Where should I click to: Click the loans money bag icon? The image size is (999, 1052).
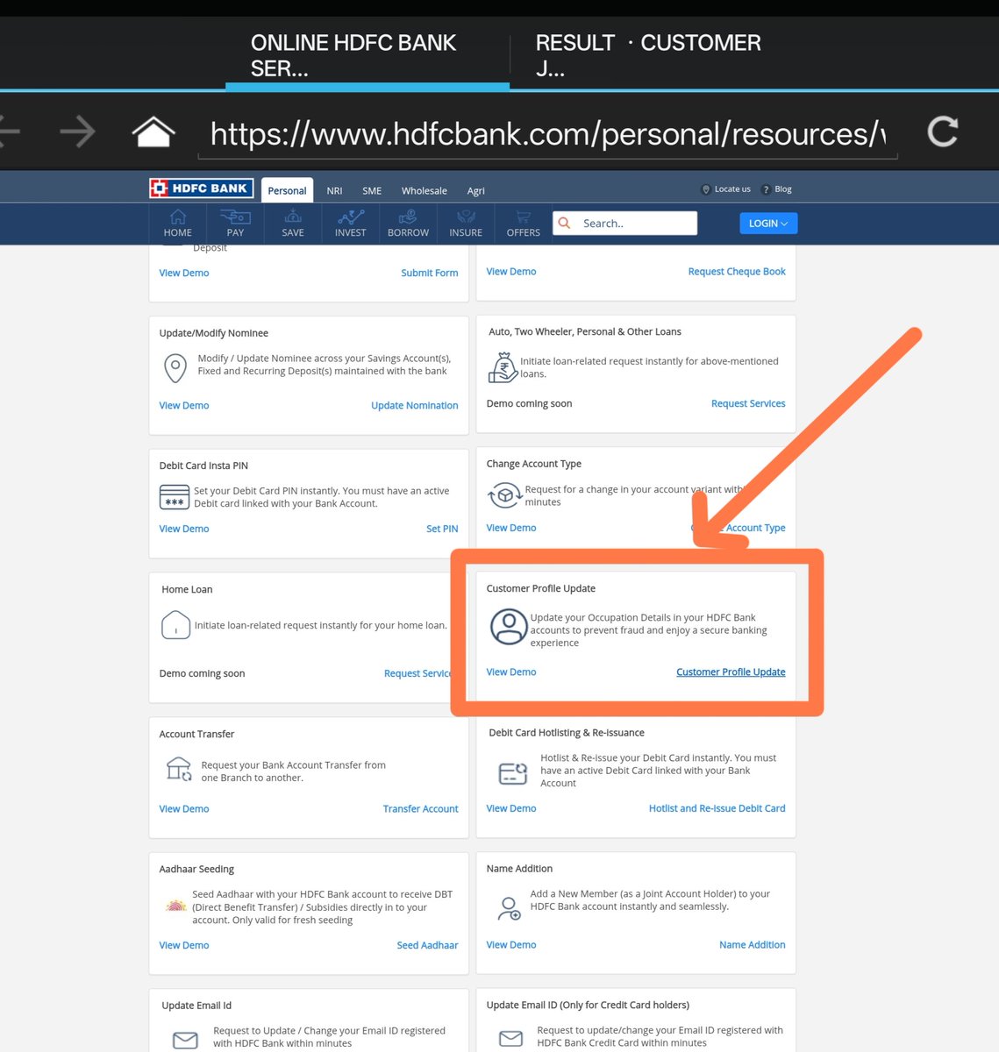[503, 367]
